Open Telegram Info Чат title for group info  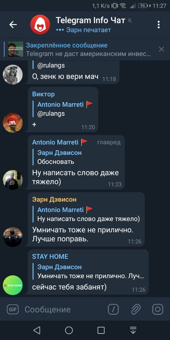point(90,20)
